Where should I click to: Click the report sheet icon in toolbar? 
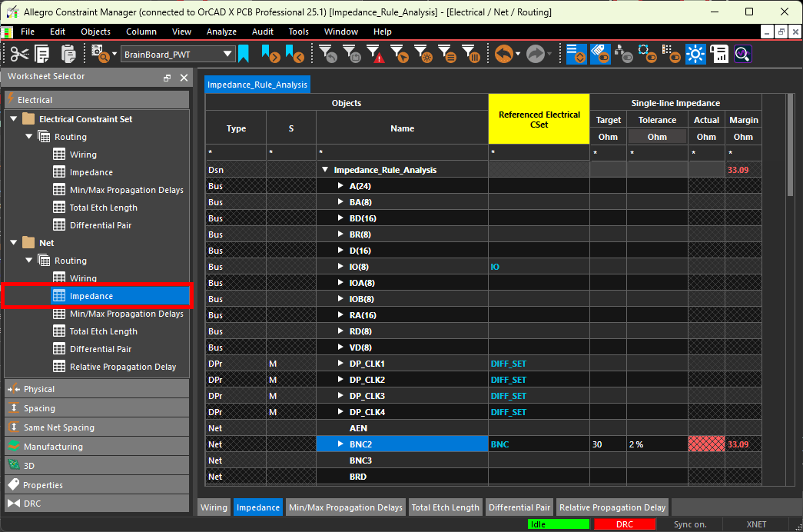pos(719,54)
